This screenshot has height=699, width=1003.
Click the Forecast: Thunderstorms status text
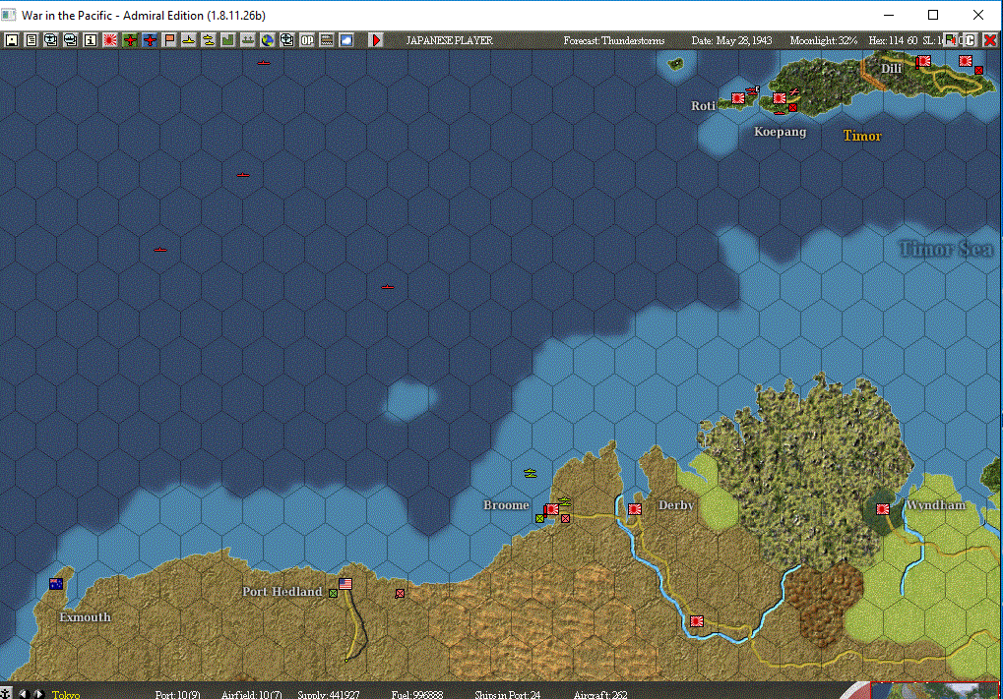[x=614, y=40]
